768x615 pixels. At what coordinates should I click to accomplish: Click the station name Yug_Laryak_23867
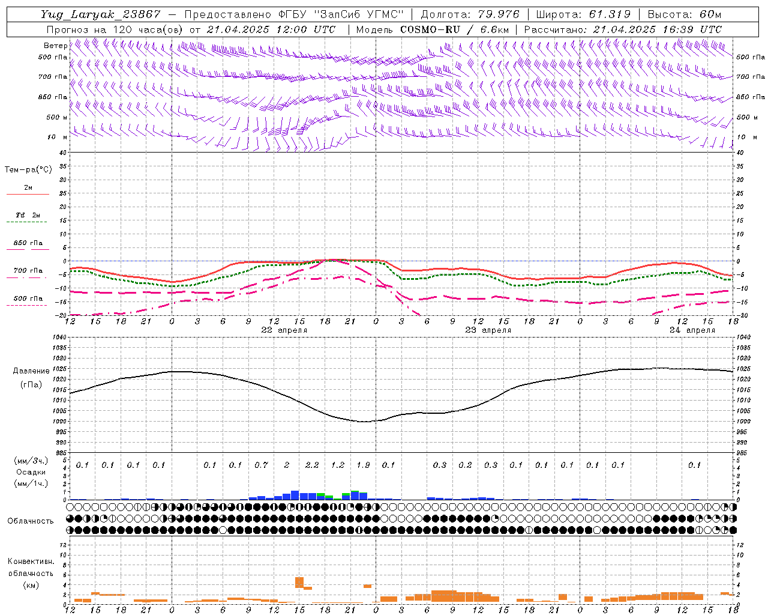pos(100,14)
